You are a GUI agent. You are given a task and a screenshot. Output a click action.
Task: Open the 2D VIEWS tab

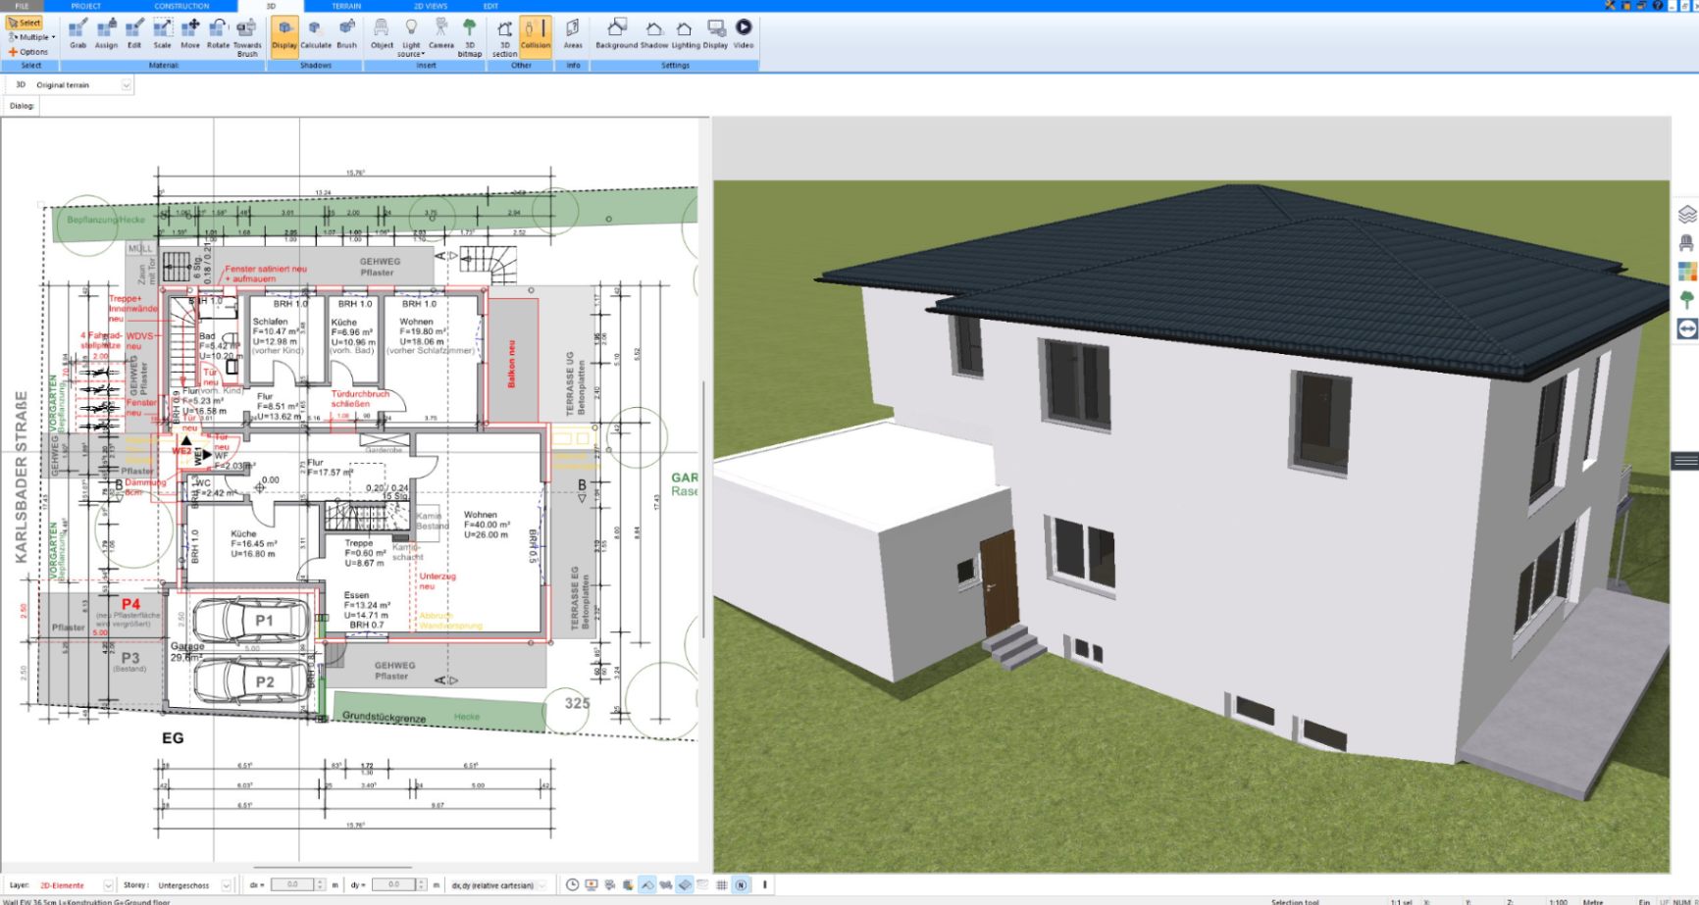[430, 6]
